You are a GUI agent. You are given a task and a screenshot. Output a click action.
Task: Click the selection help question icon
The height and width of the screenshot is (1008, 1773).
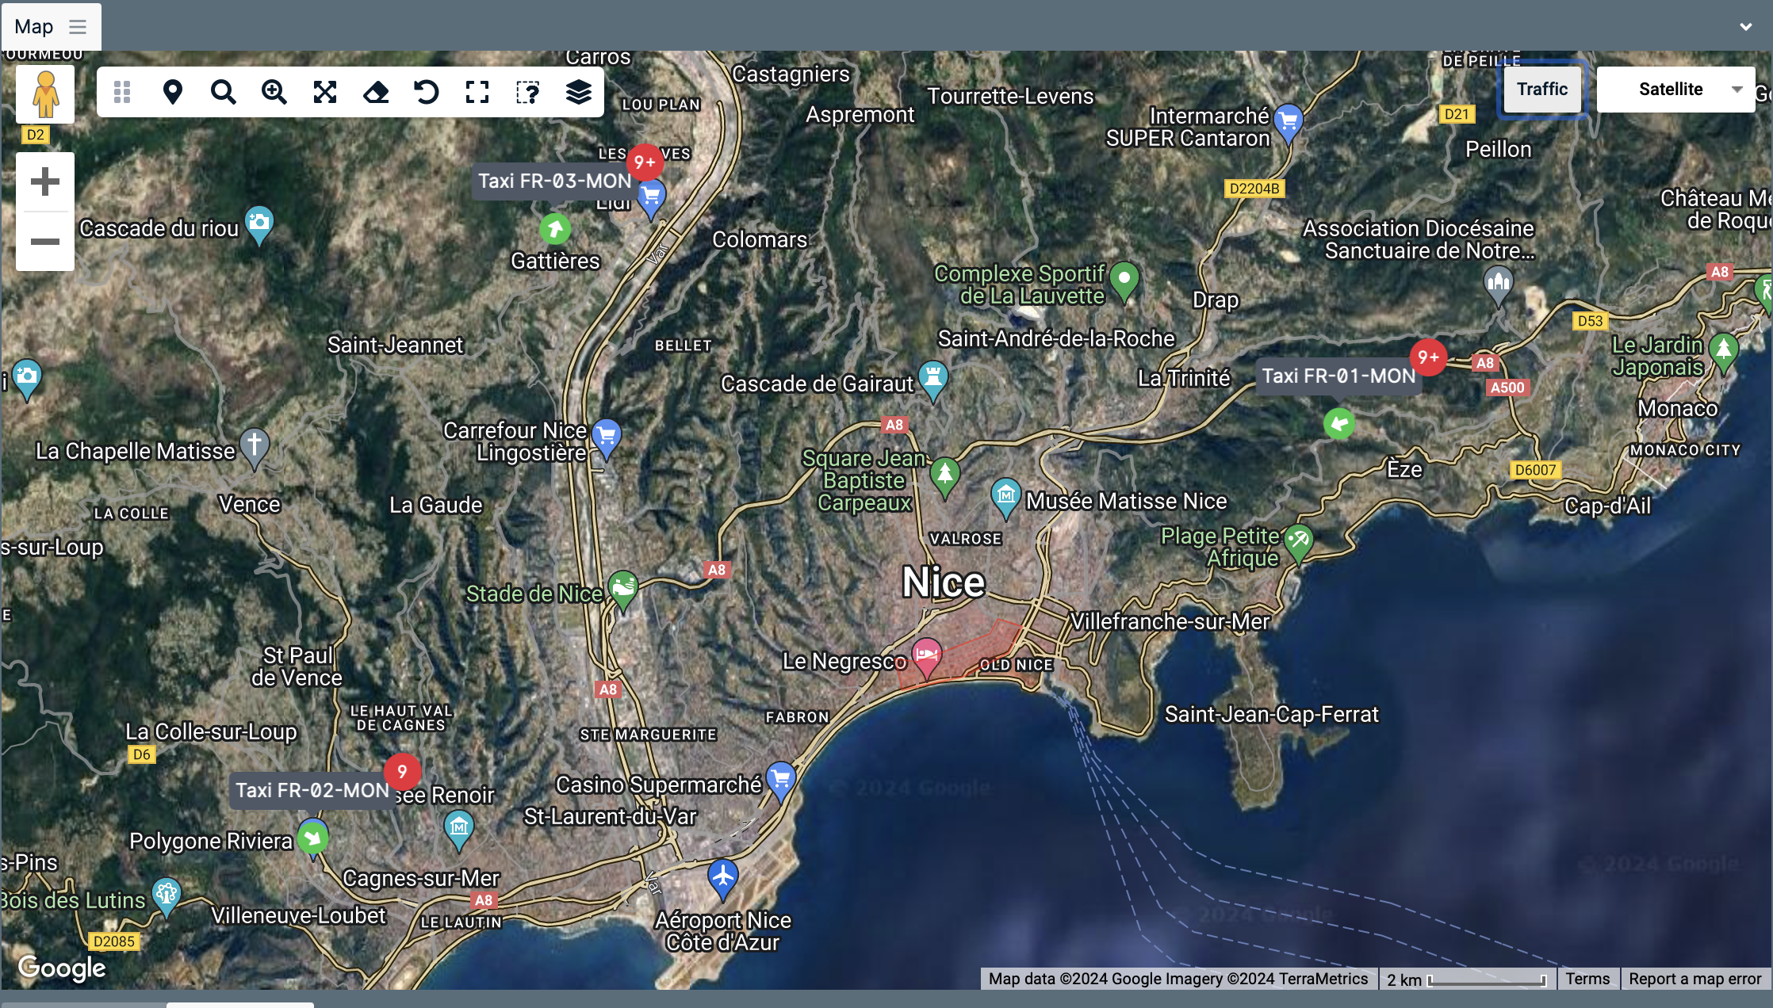(528, 93)
